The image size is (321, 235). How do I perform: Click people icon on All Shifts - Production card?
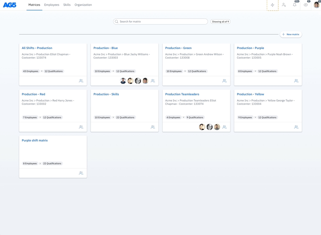pyautogui.click(x=81, y=81)
